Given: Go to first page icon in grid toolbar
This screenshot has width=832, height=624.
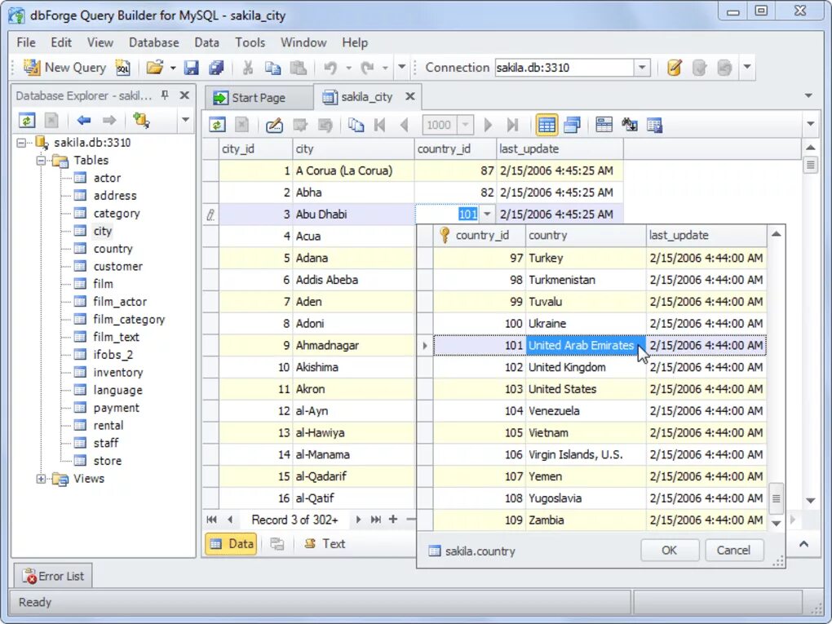Looking at the screenshot, I should (379, 126).
